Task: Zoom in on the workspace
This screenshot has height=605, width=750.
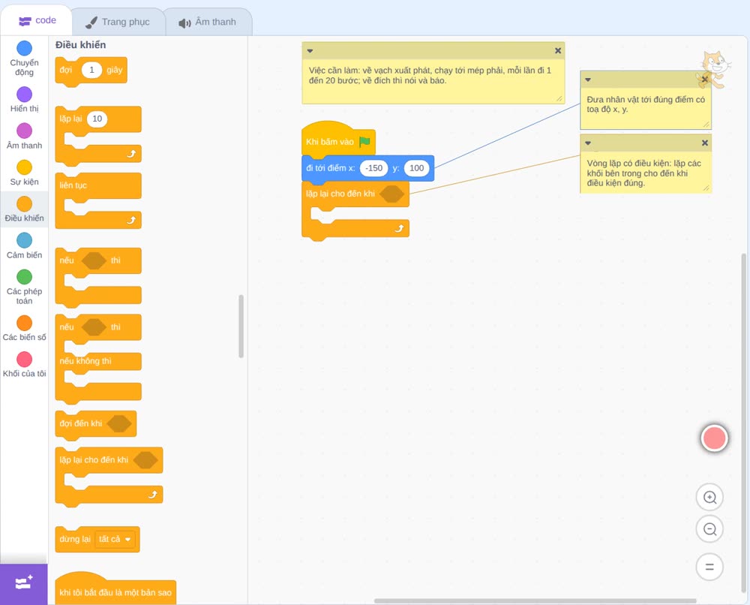Action: [709, 498]
